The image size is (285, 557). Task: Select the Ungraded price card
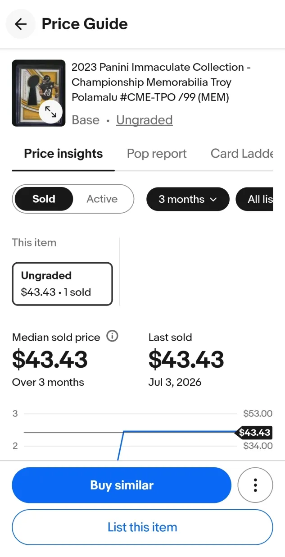pos(62,284)
